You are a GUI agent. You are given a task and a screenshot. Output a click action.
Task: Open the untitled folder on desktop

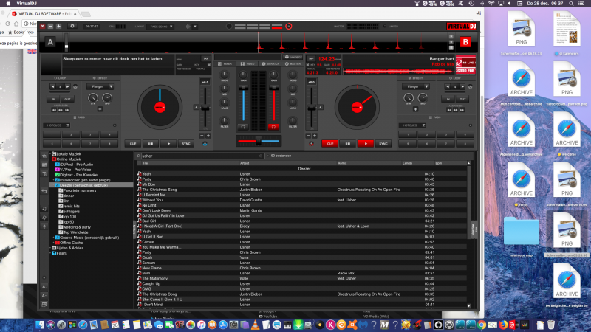click(522, 231)
